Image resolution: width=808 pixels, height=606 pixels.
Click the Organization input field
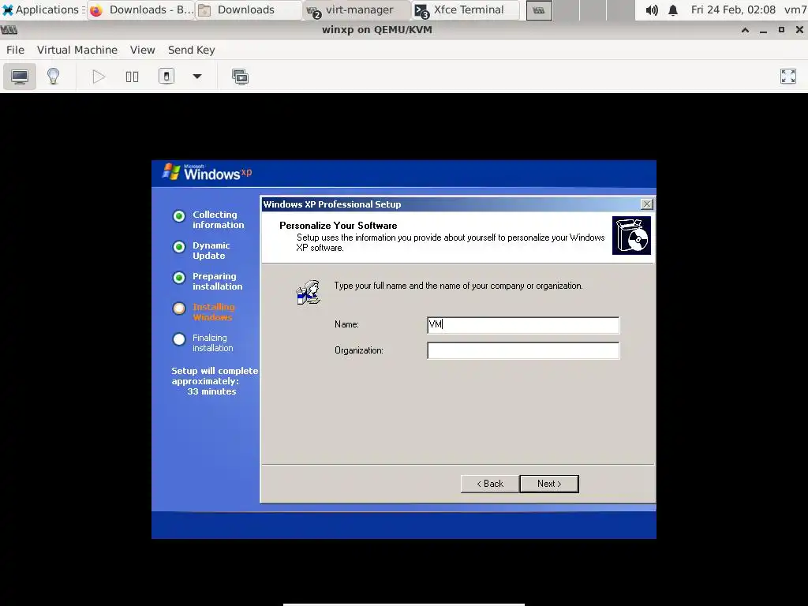(523, 350)
